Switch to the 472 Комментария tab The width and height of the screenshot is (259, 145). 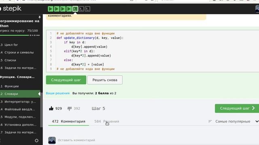tap(68, 121)
